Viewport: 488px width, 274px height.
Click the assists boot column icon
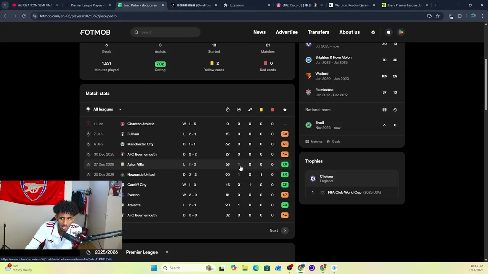pos(250,110)
